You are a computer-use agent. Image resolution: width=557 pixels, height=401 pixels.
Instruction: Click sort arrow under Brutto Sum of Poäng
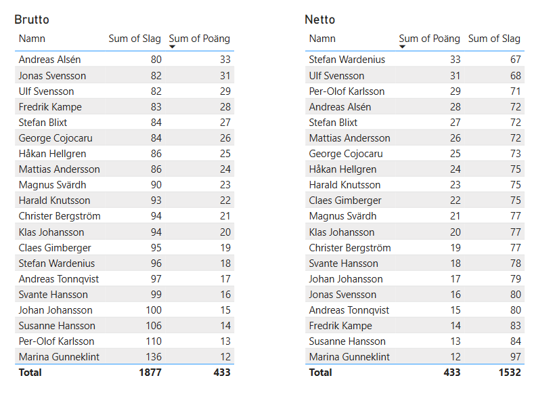[173, 47]
